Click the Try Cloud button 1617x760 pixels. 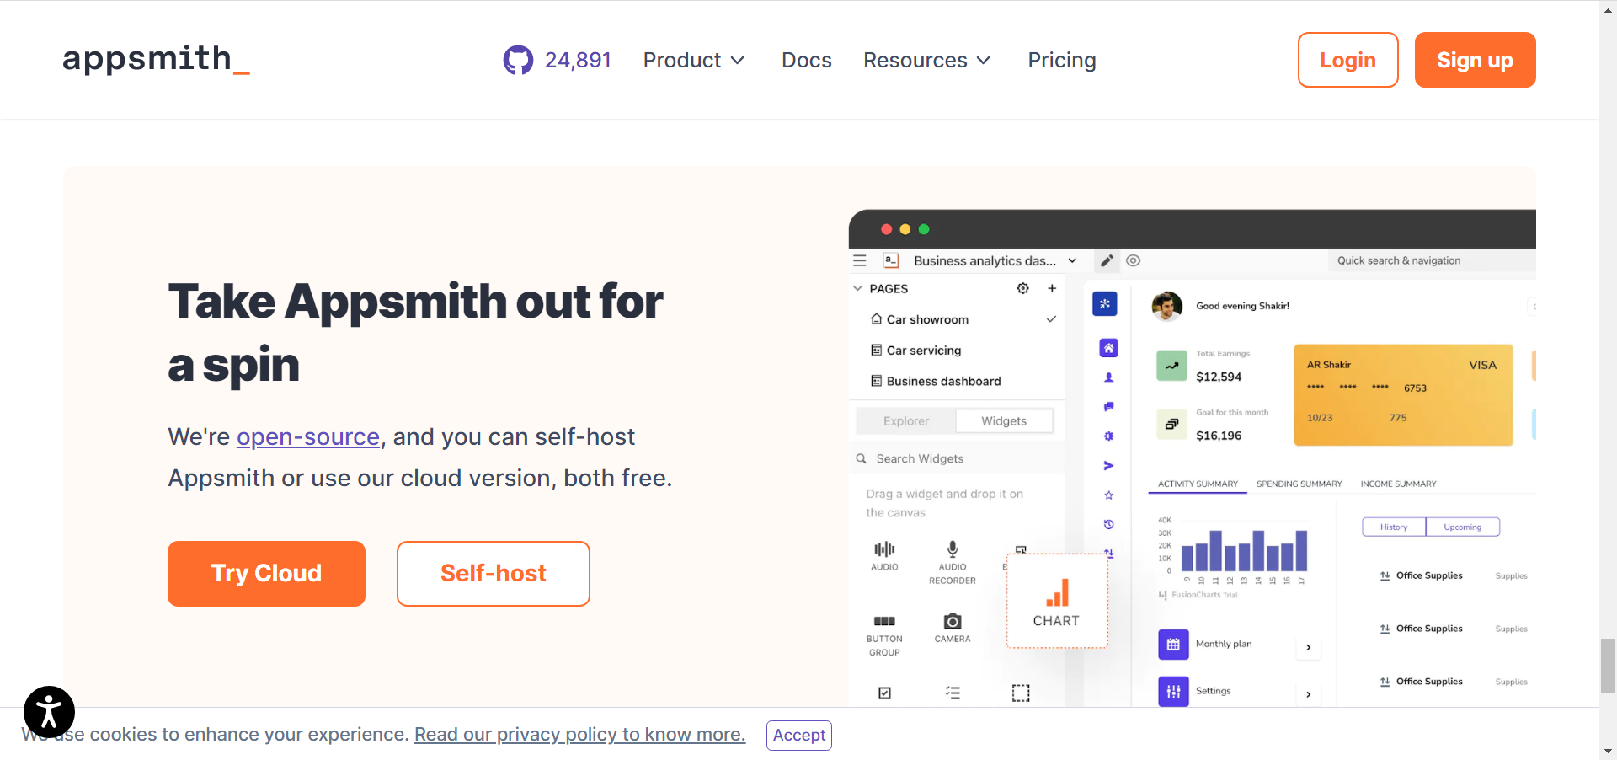click(x=266, y=574)
